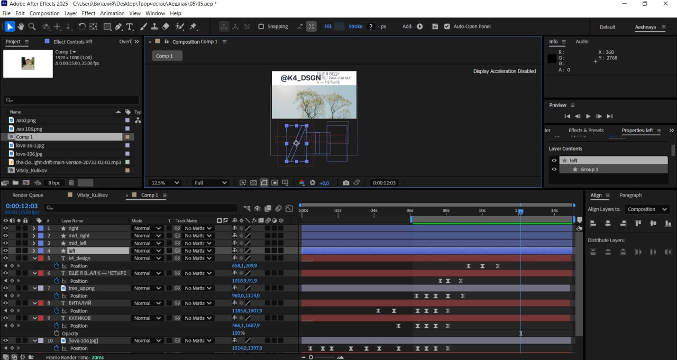Click the Add shape contents play icon

(x=420, y=26)
